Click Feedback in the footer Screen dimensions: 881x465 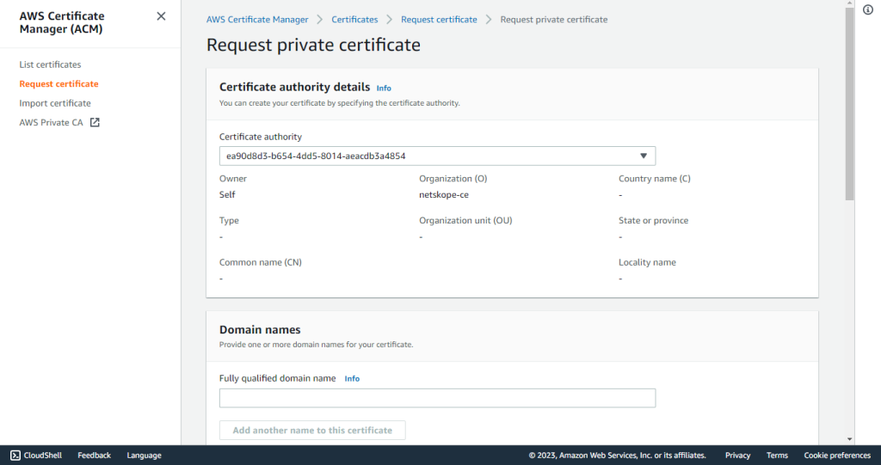[x=95, y=456]
